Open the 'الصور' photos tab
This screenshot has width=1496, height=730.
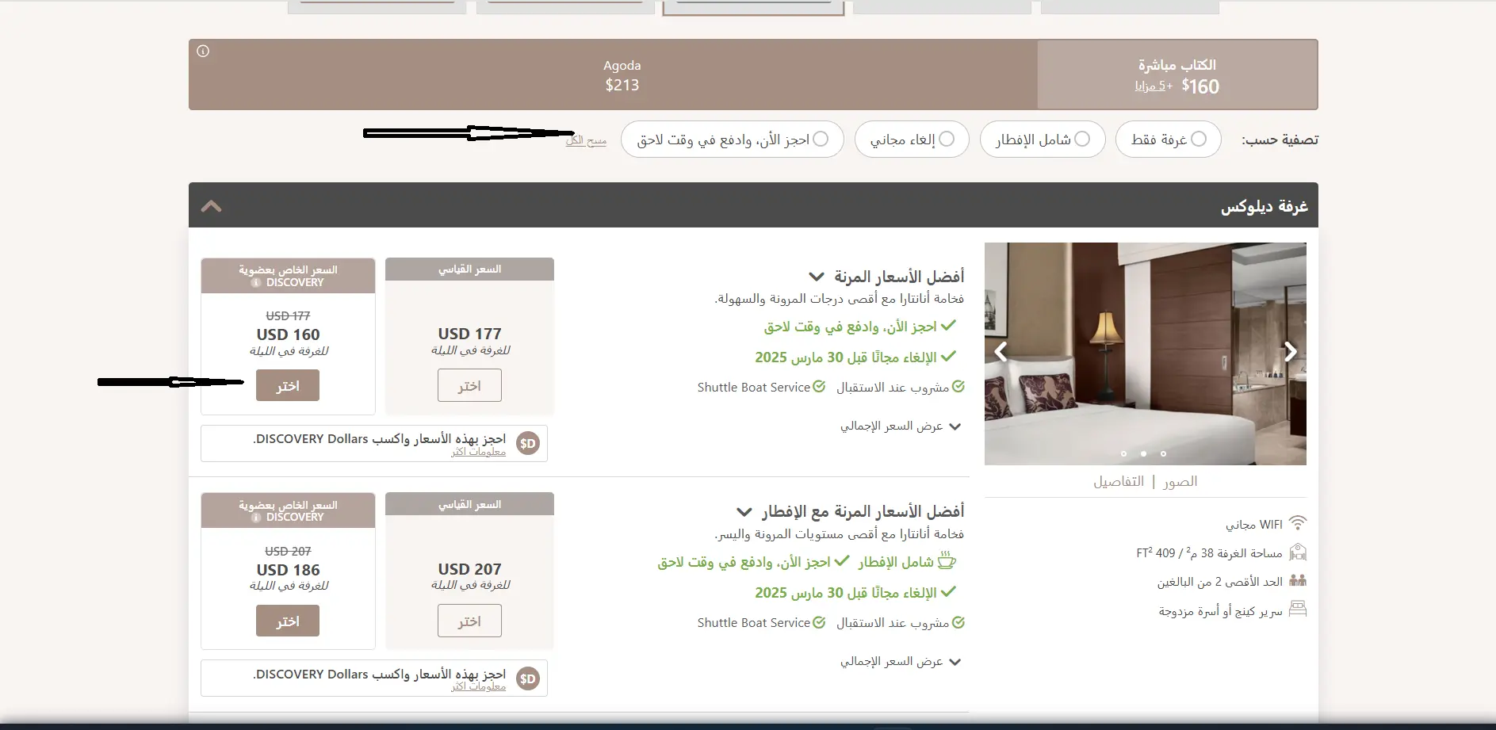point(1180,482)
